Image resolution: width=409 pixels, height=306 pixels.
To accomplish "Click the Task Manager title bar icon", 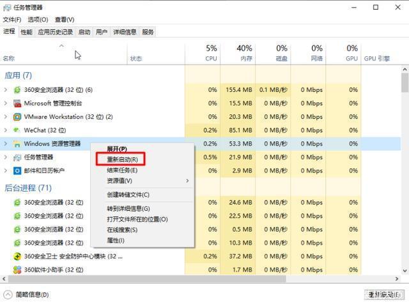I will 7,8.
